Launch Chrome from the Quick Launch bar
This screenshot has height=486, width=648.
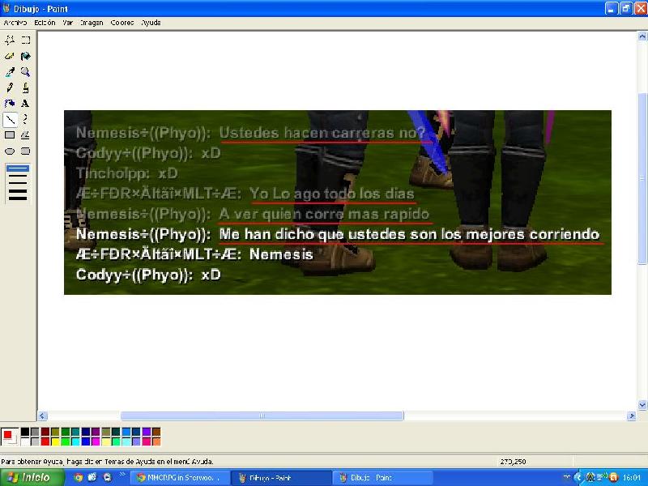pos(78,477)
